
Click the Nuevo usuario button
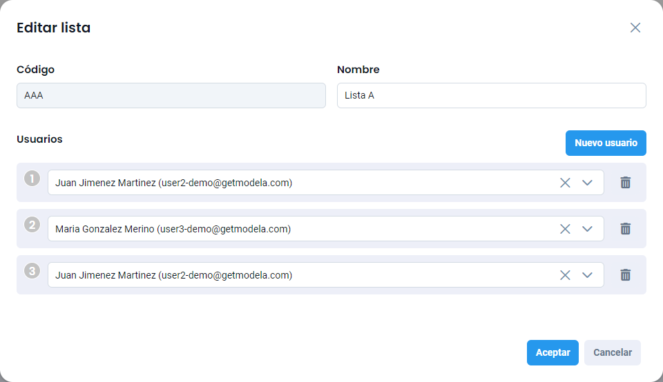tap(606, 143)
